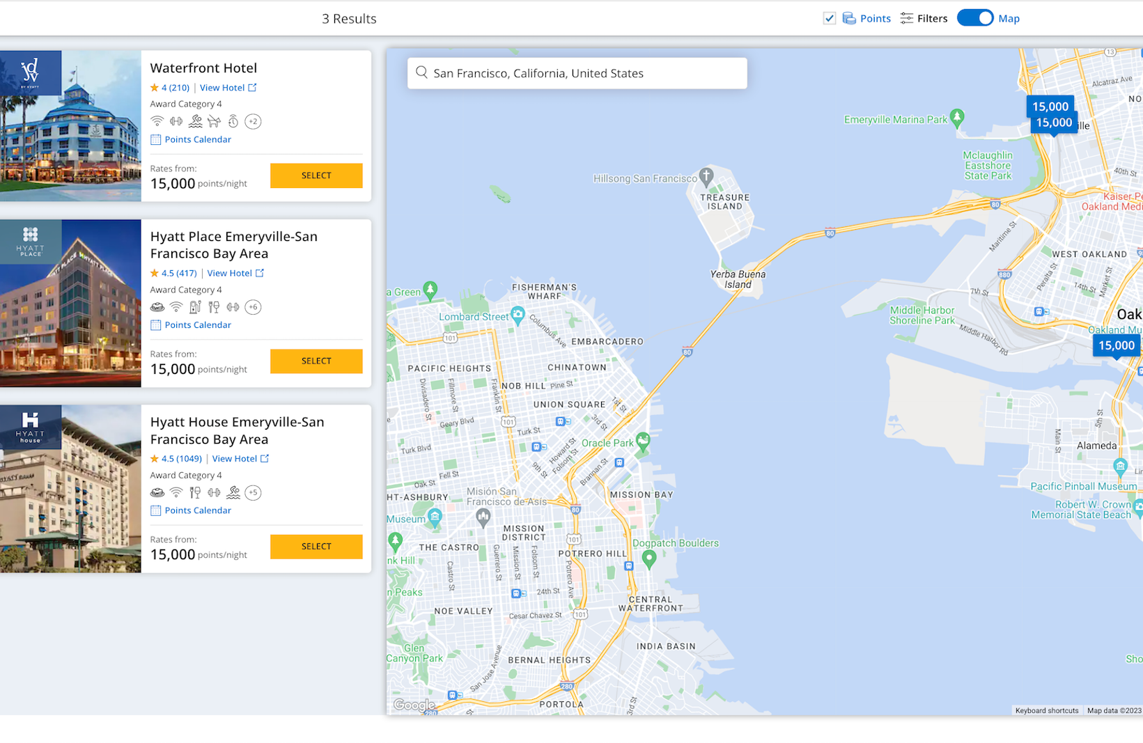Open Points Calendar for Hyatt House Emeryville
Screen dimensions: 1143x743
pyautogui.click(x=191, y=510)
